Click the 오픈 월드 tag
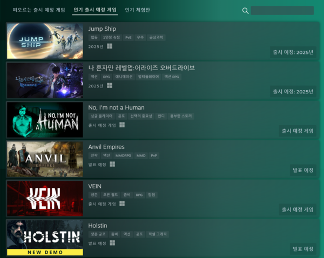 point(110,195)
